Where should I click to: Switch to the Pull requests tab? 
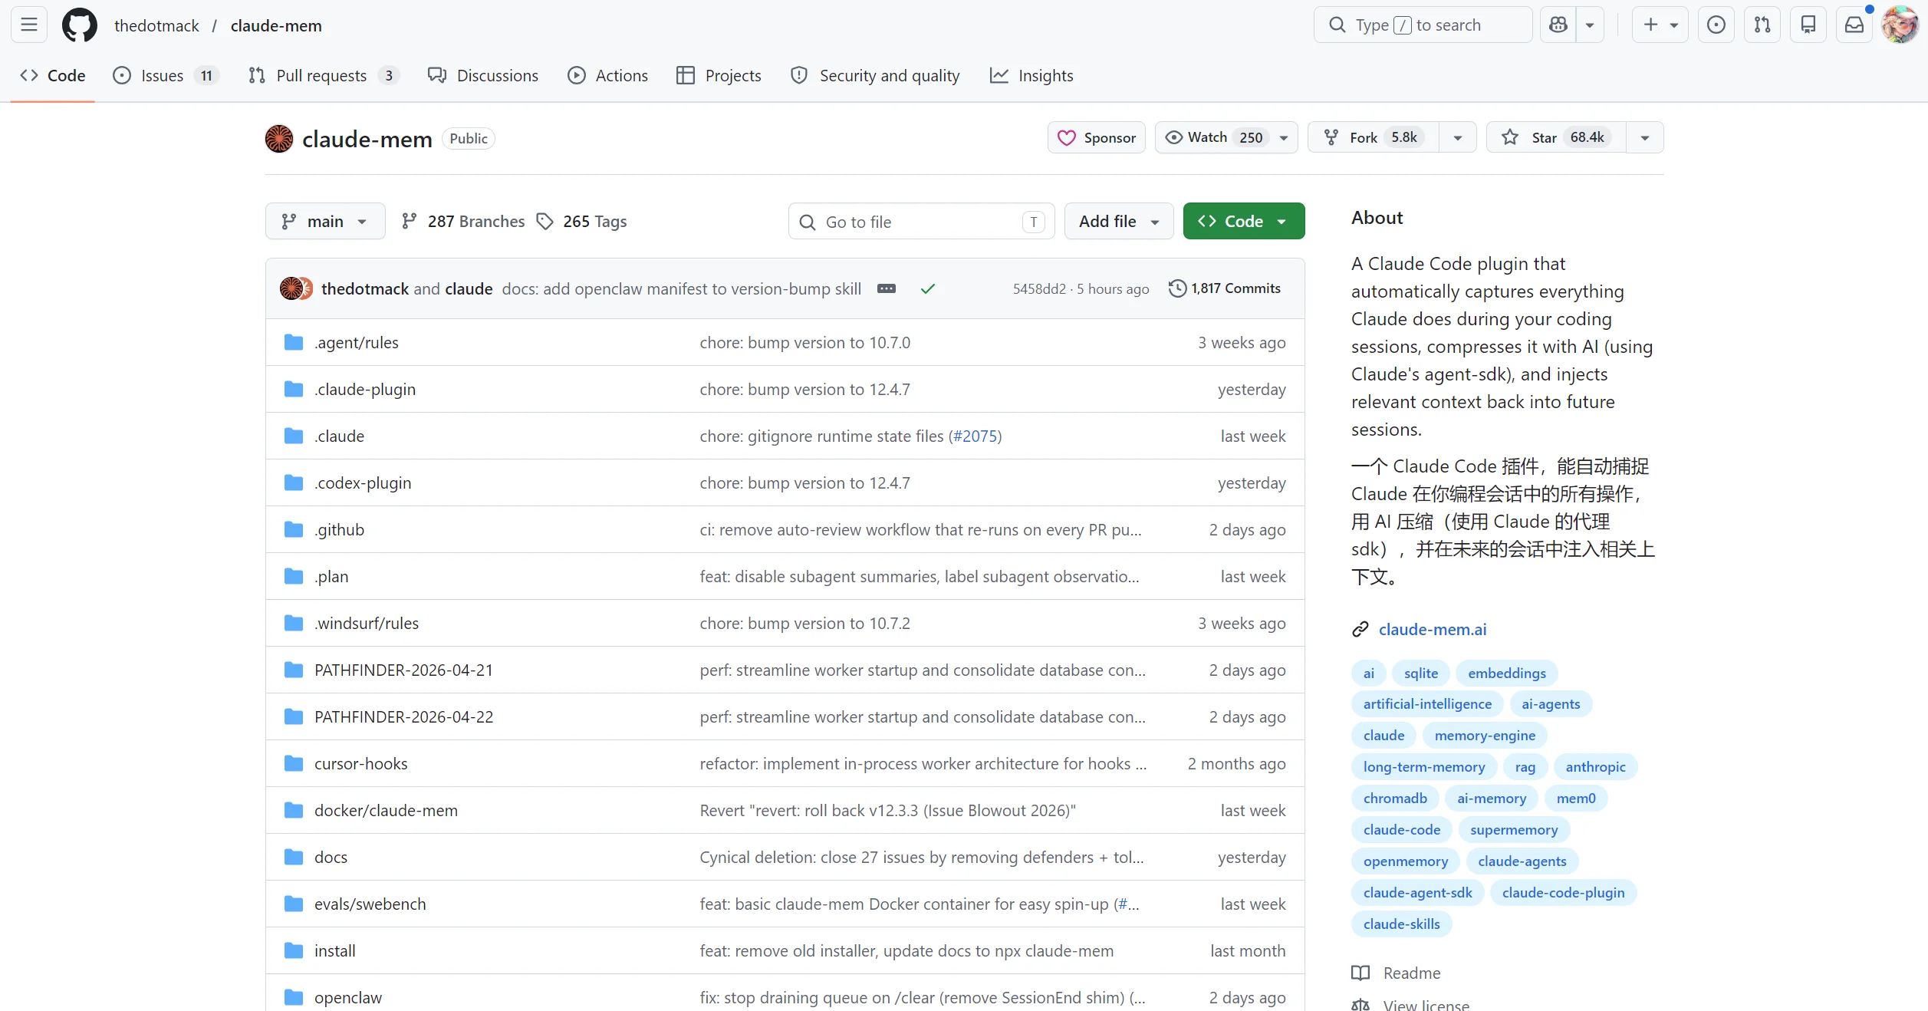[x=322, y=75]
